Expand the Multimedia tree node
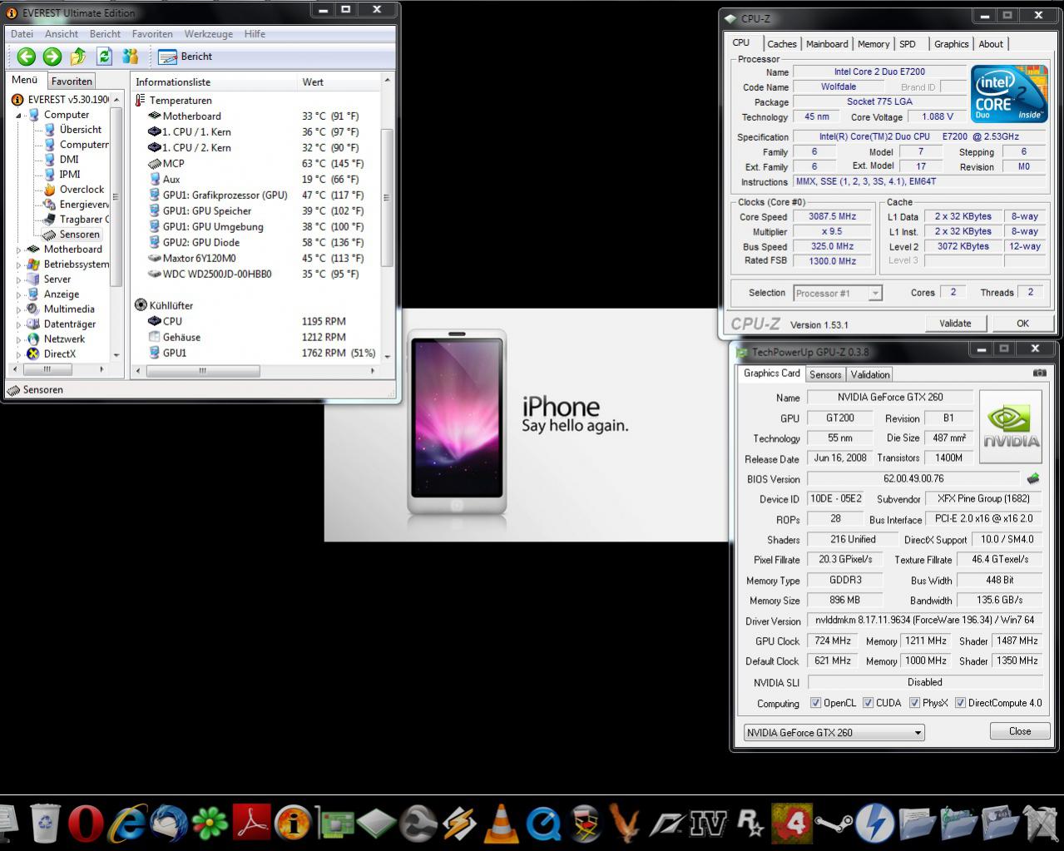1064x851 pixels. tap(19, 309)
